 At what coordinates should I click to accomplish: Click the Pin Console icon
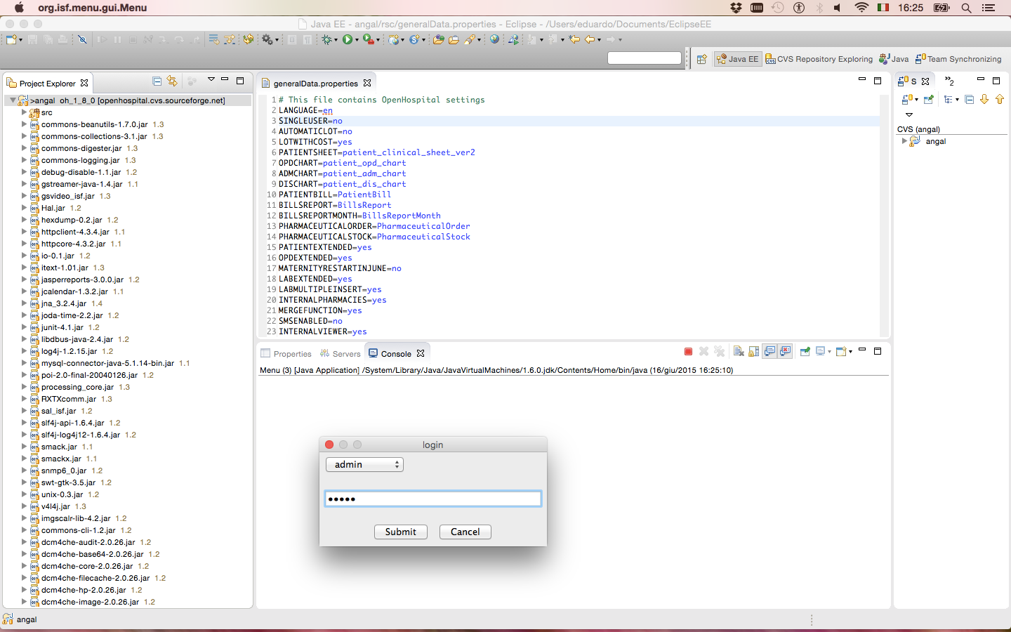pyautogui.click(x=805, y=351)
